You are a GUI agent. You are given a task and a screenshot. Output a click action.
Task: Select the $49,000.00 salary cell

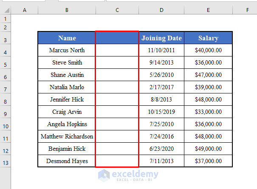208,149
